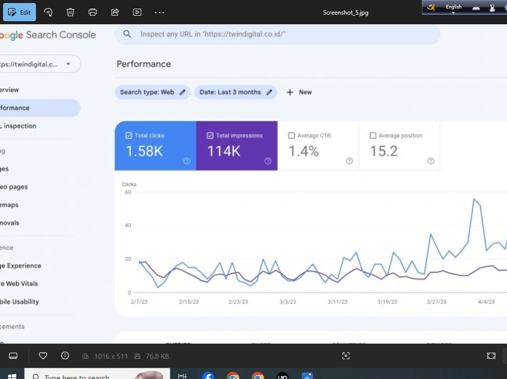Delete the photo with the trash icon
The width and height of the screenshot is (507, 379).
pyautogui.click(x=70, y=12)
